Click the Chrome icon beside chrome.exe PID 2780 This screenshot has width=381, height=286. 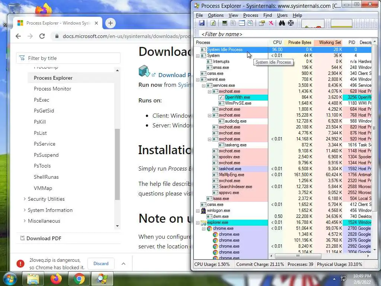point(209,229)
